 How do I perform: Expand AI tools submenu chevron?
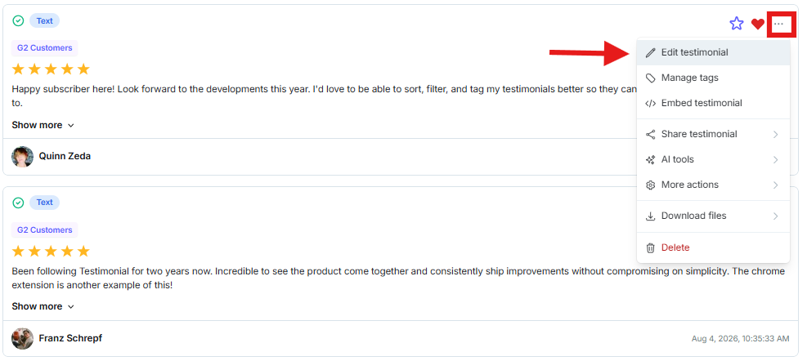point(775,160)
